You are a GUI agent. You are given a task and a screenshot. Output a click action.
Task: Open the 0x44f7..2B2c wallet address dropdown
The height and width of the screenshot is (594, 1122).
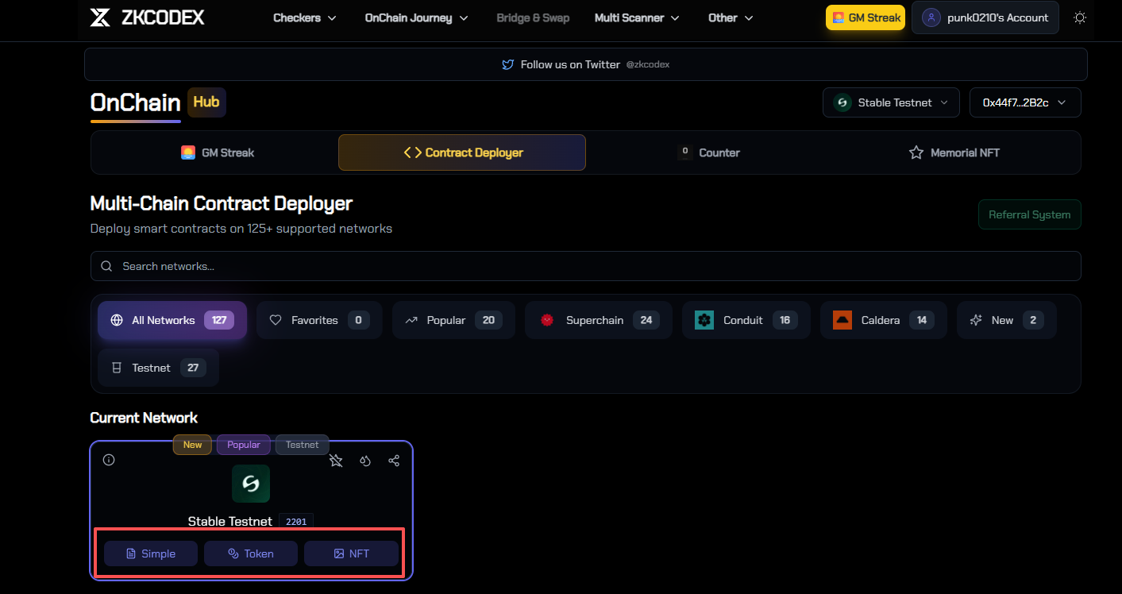pos(1025,102)
